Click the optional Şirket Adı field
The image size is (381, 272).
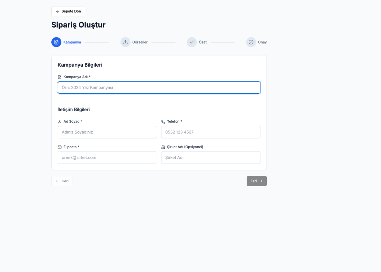pos(211,157)
